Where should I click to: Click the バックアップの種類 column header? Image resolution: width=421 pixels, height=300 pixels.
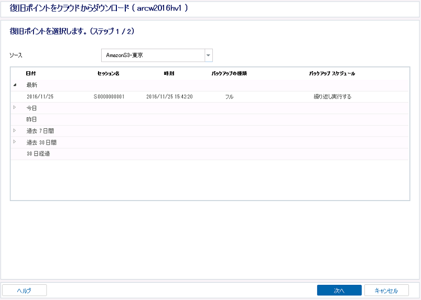[229, 73]
